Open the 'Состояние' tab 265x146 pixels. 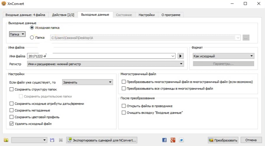(x=124, y=15)
